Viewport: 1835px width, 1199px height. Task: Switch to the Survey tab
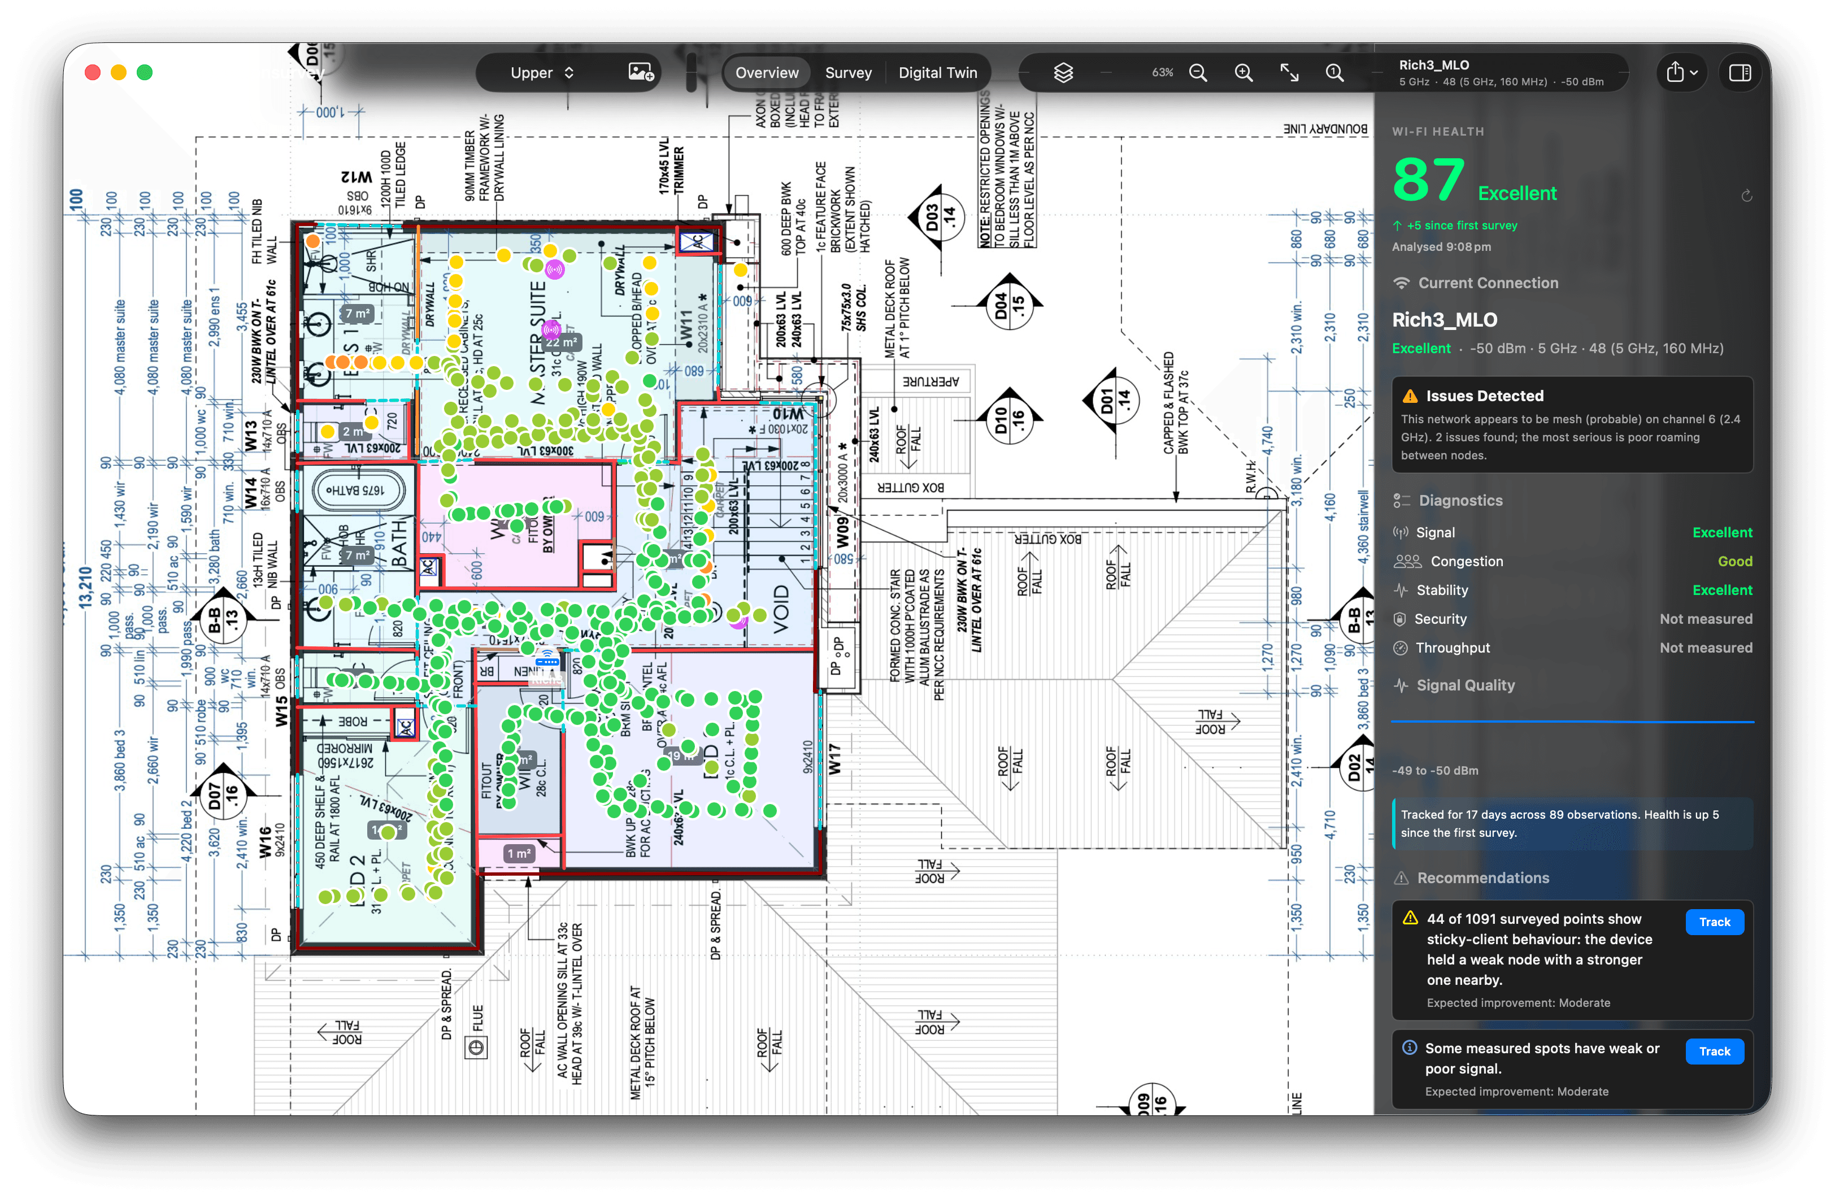(848, 72)
